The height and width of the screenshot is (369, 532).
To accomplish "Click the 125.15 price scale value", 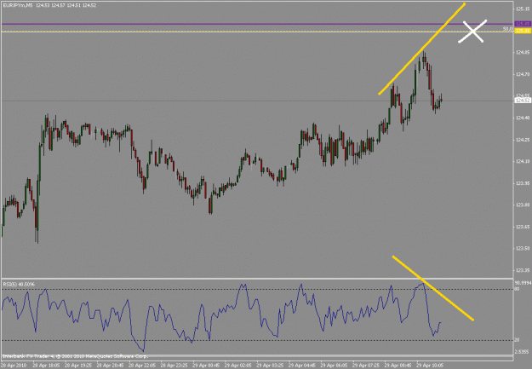I will point(523,9).
